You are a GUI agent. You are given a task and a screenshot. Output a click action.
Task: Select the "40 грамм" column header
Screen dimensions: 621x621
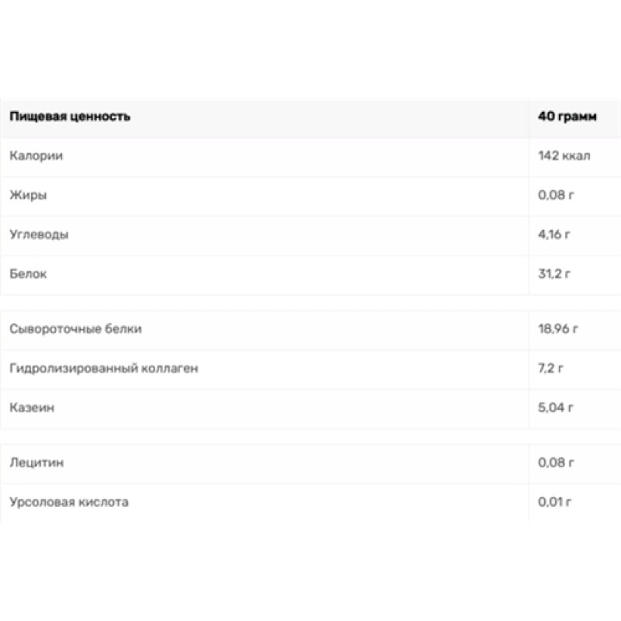(x=567, y=117)
